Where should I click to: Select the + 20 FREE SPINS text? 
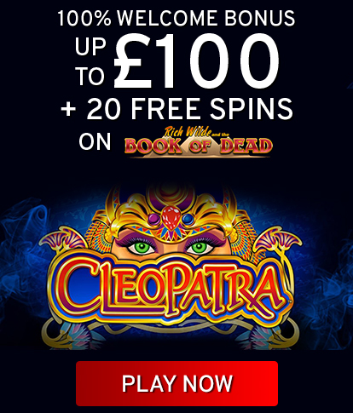click(176, 109)
